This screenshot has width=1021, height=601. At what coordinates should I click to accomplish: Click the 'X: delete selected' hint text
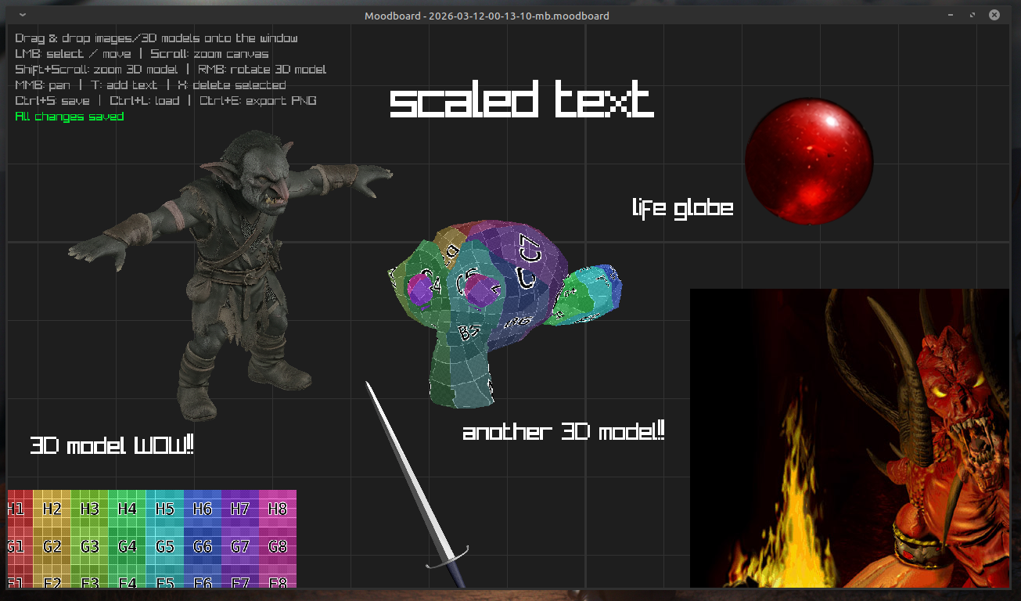pyautogui.click(x=232, y=85)
